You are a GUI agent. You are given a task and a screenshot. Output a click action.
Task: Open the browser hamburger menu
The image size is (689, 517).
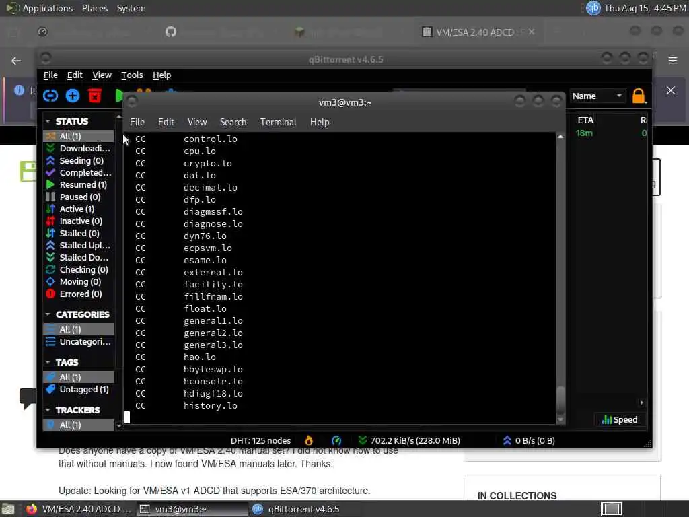click(x=673, y=60)
